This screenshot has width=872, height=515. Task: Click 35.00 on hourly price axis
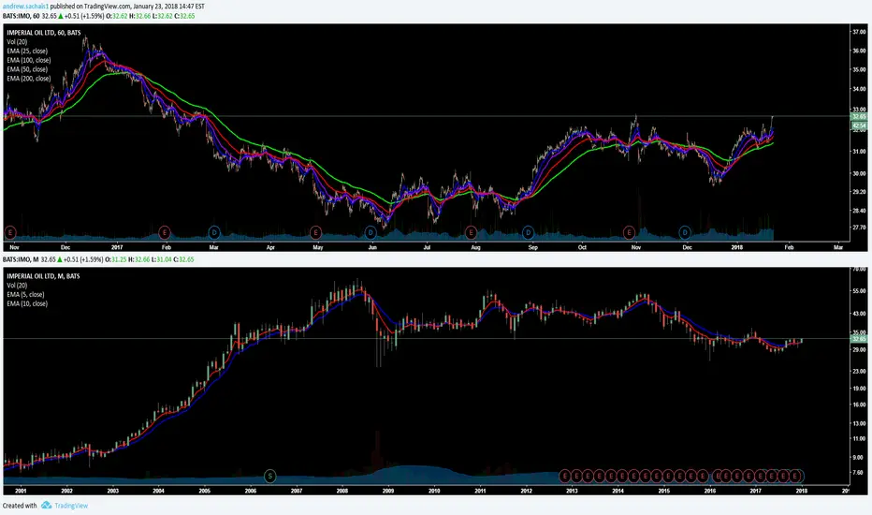click(x=859, y=69)
